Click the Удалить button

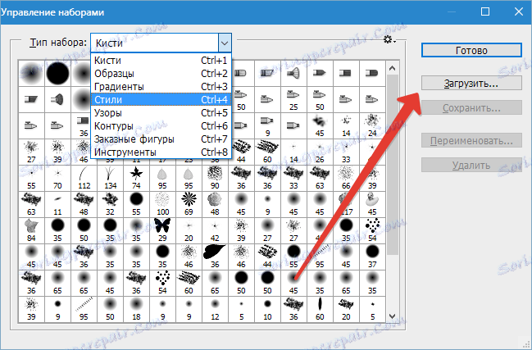click(471, 166)
